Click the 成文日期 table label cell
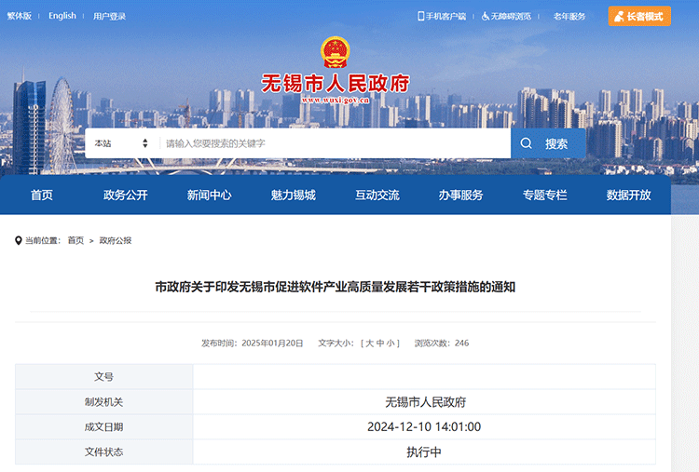The width and height of the screenshot is (699, 472). tap(103, 427)
